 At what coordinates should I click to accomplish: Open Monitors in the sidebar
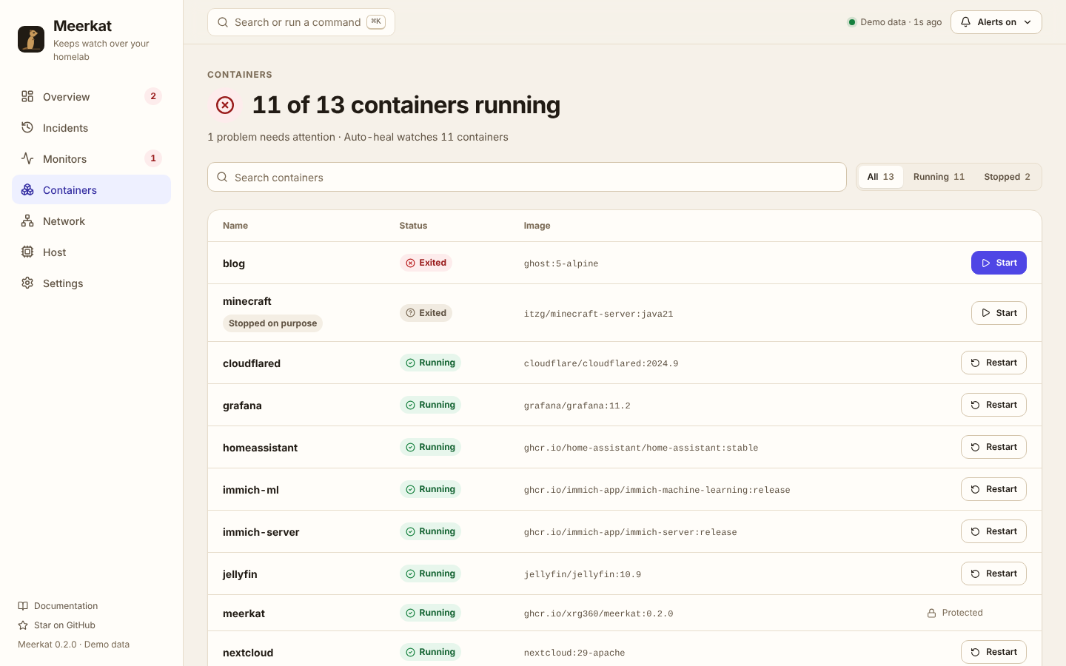(x=91, y=158)
